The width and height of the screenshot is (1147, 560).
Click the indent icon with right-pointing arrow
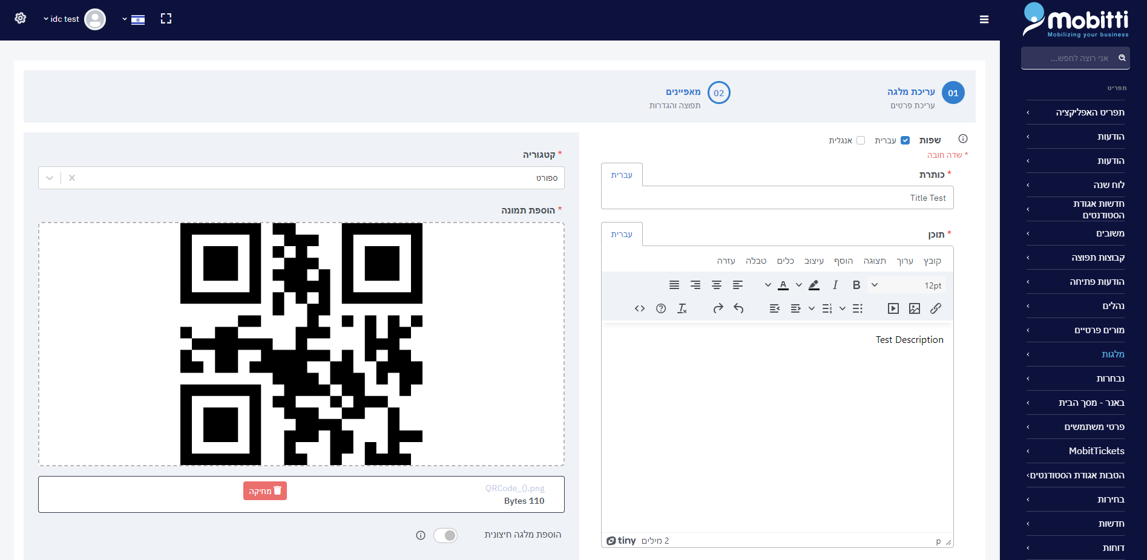point(796,308)
